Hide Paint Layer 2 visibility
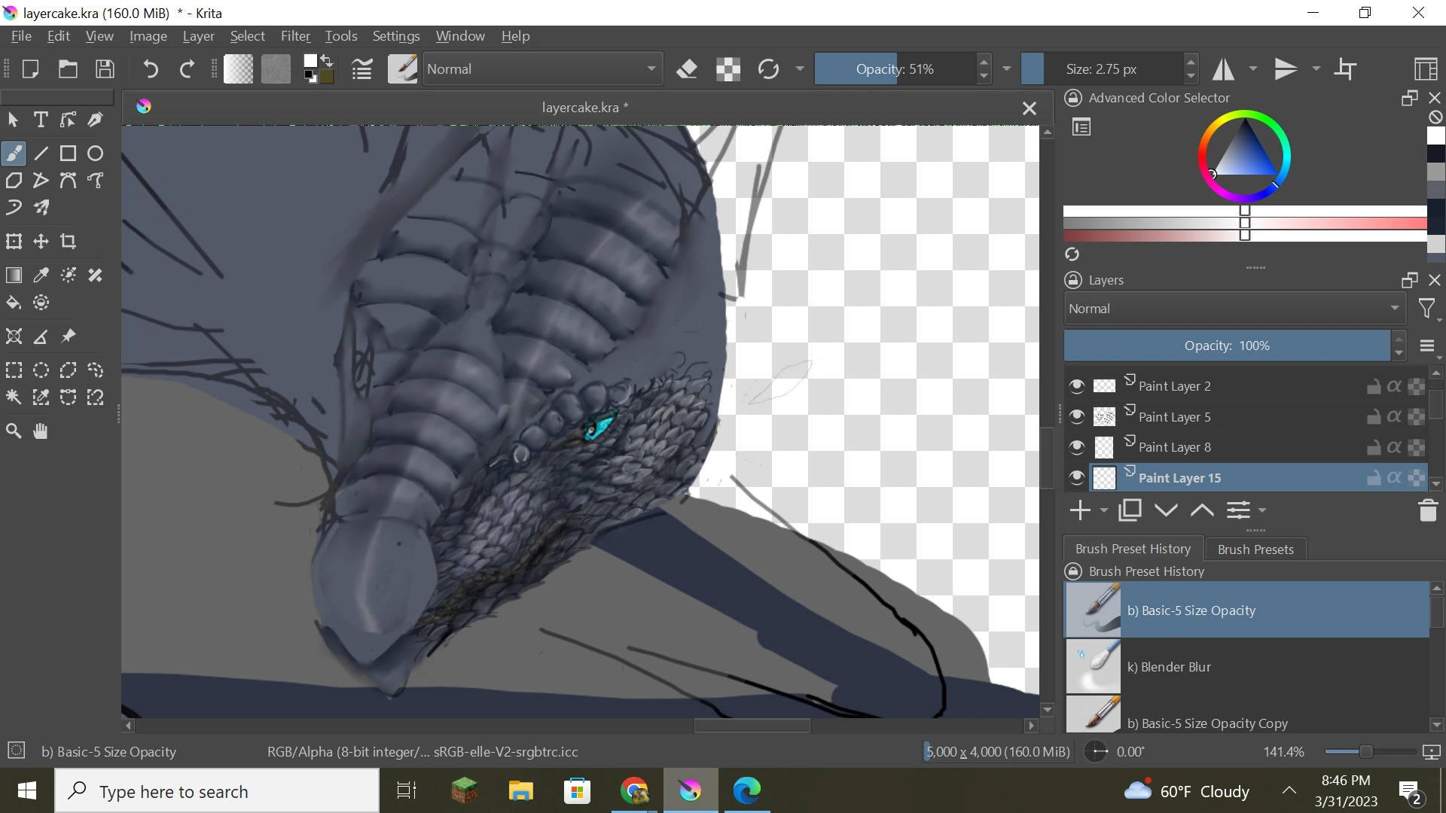Screen dimensions: 1446x813 click(x=1077, y=386)
